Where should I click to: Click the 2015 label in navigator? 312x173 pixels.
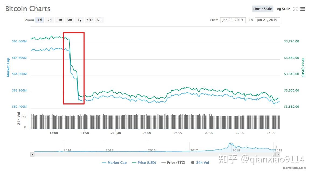coord(110,150)
